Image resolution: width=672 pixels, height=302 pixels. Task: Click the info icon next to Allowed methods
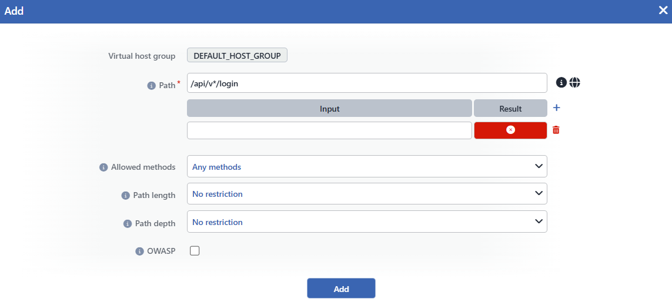(x=103, y=167)
